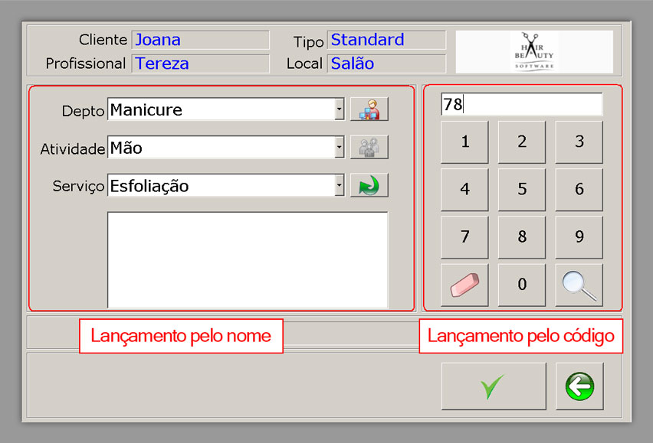Tap keypad digit 0

point(522,285)
